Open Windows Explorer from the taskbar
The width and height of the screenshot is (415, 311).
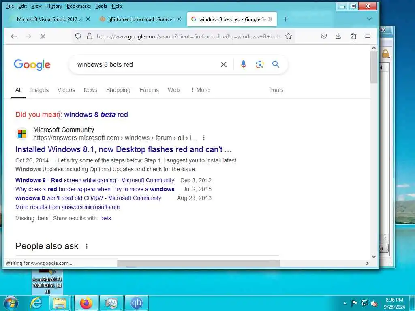pyautogui.click(x=60, y=303)
